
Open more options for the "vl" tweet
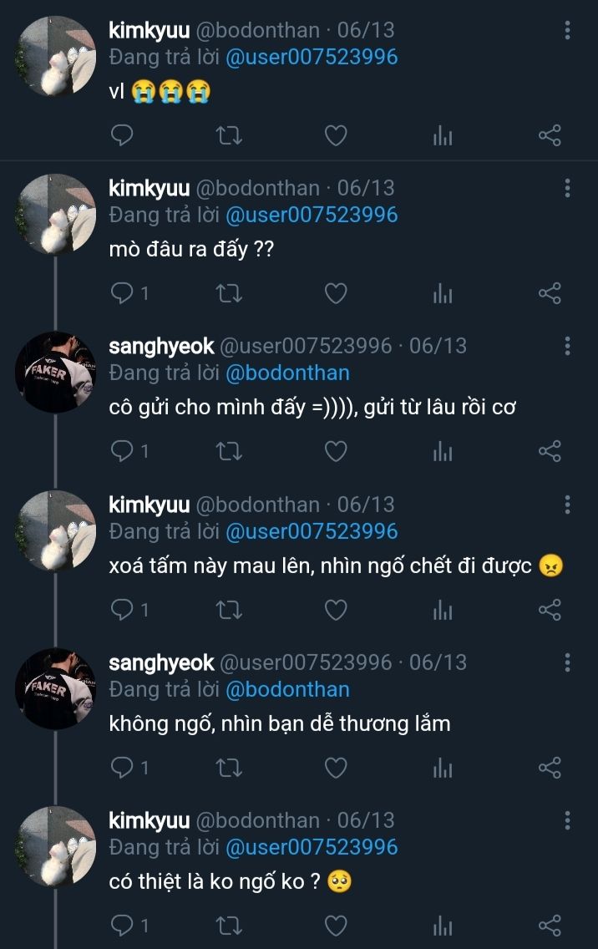coord(568,31)
